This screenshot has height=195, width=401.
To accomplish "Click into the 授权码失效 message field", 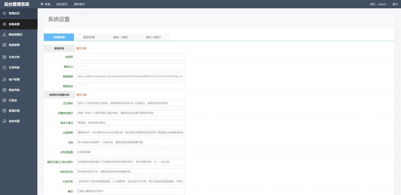I will [x=130, y=172].
